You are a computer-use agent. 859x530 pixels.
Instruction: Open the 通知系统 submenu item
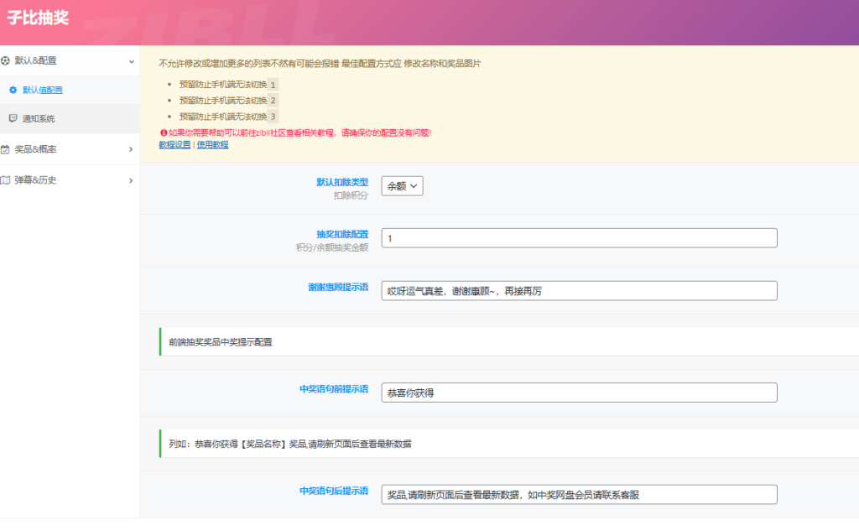pyautogui.click(x=39, y=118)
